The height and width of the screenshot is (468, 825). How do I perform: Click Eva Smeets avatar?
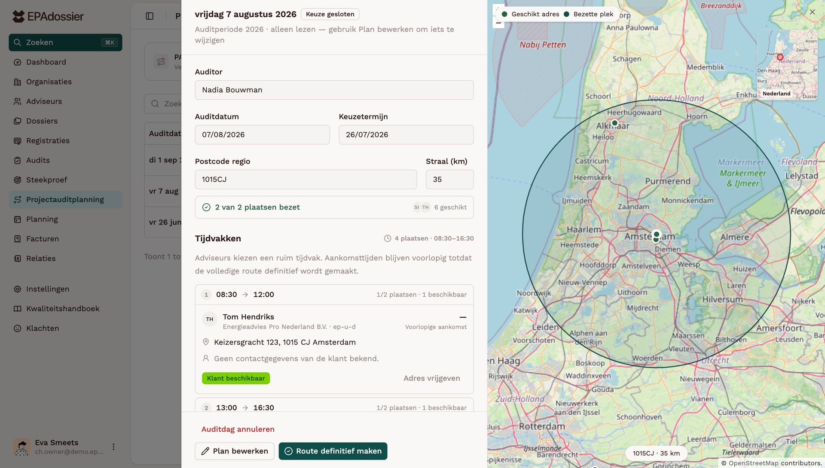tap(21, 447)
